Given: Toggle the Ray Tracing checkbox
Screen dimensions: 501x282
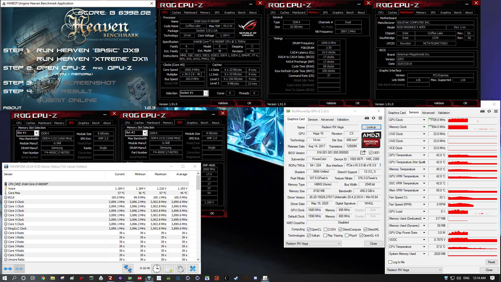Looking at the screenshot, I should [325, 236].
